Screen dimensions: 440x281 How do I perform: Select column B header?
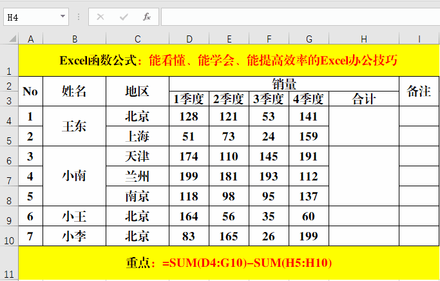[x=74, y=39]
